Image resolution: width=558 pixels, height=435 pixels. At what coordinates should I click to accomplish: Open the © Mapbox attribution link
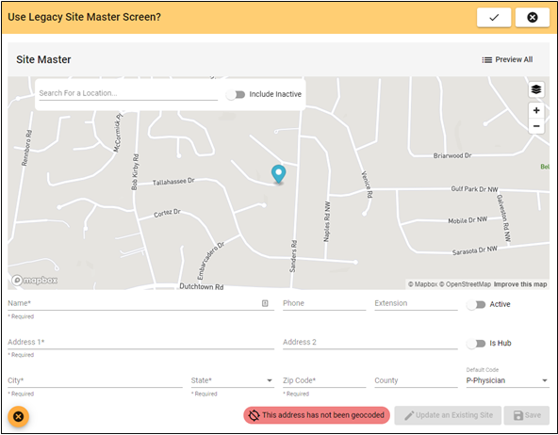click(423, 284)
